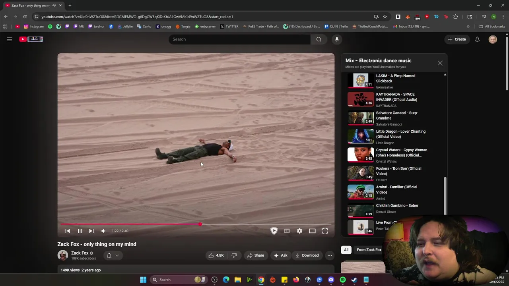Click the playlist panel scrollbar
This screenshot has width=509, height=286.
tap(445, 196)
